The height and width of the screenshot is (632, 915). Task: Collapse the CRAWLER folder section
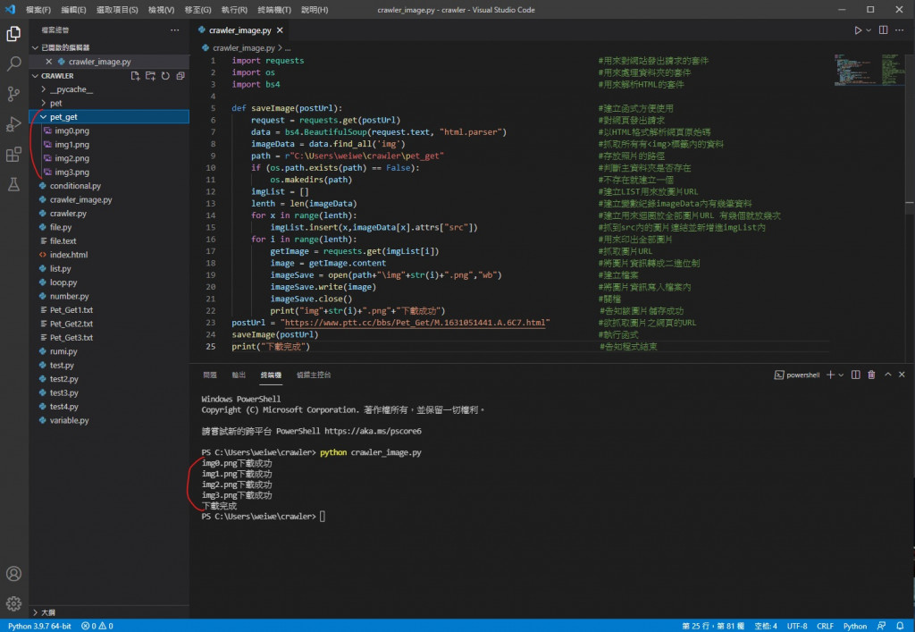[x=35, y=76]
